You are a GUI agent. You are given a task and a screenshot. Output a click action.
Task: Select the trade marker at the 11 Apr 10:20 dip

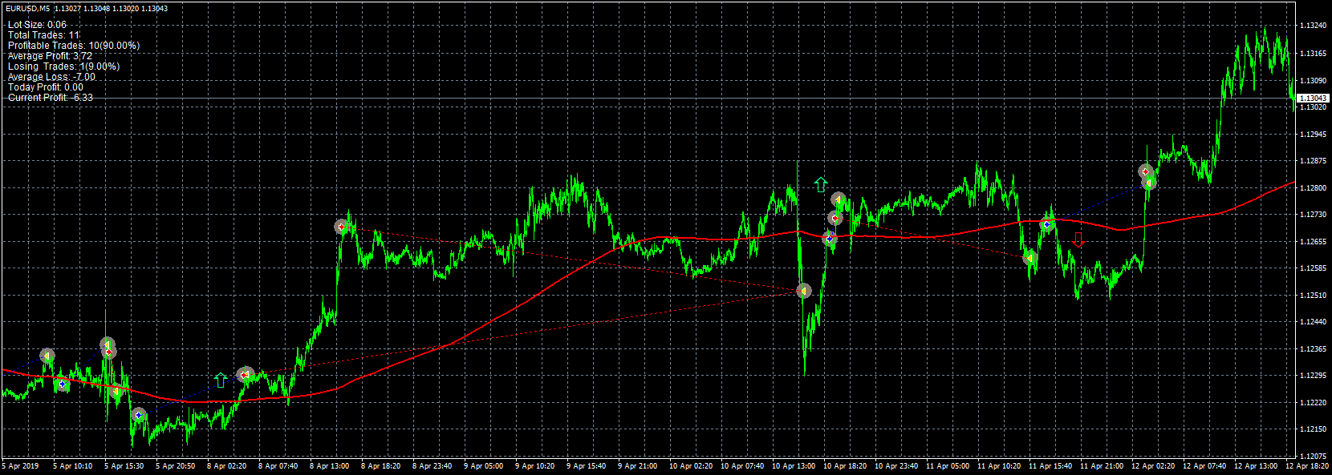point(1029,258)
